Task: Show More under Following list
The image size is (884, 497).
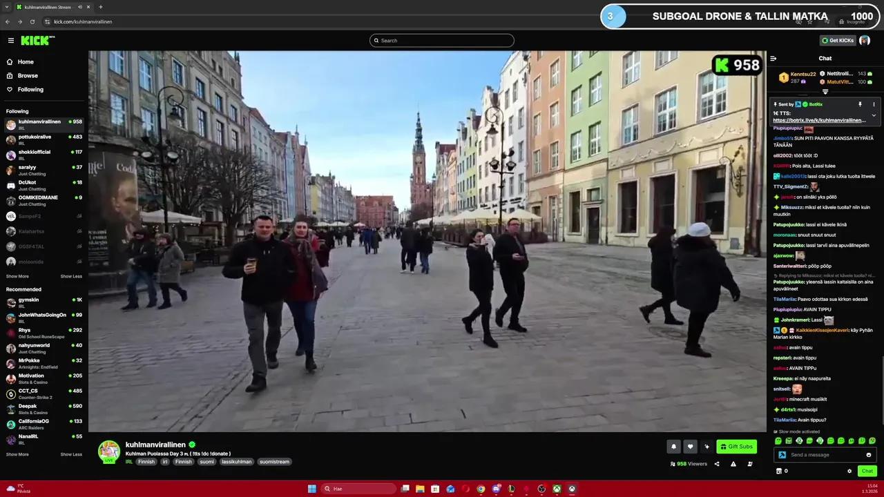Action: 17,276
